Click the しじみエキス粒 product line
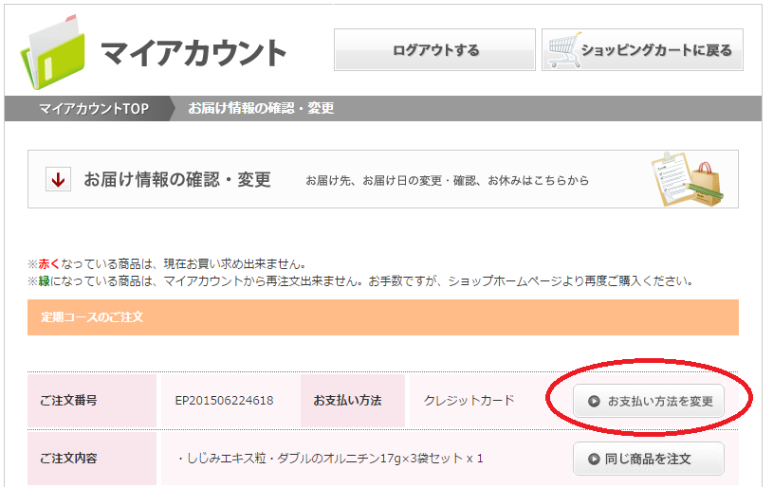 [330, 459]
